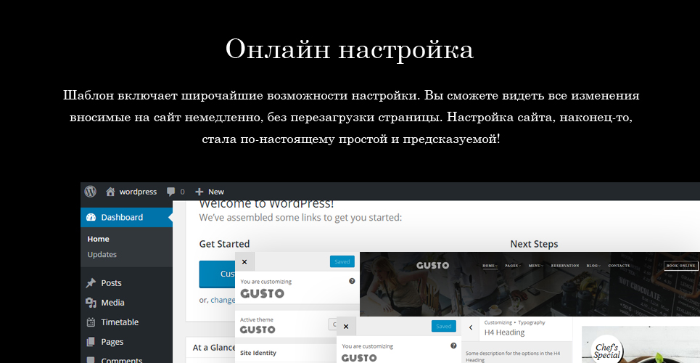Click Saved button in first customizer panel
Viewport: 700px width, 363px height.
[x=342, y=261]
